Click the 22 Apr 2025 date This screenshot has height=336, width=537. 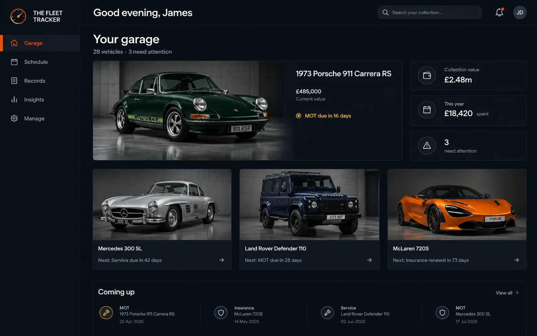[131, 321]
